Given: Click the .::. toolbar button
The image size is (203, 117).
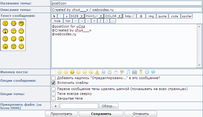Looking at the screenshot, I should click(113, 21).
